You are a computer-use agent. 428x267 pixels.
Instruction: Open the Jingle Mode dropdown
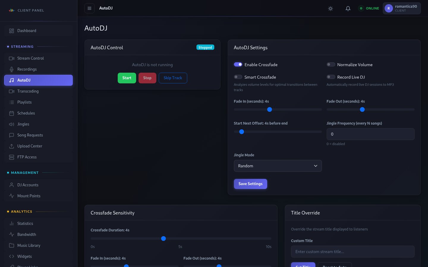[x=278, y=166]
